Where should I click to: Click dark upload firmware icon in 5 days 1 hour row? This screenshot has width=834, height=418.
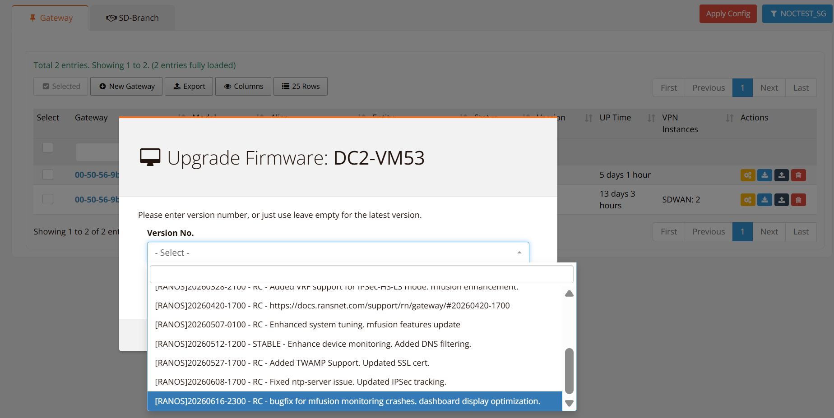tap(782, 175)
